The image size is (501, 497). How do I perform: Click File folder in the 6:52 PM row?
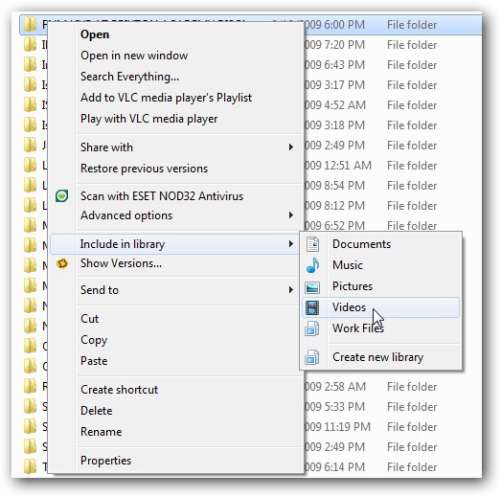[412, 226]
